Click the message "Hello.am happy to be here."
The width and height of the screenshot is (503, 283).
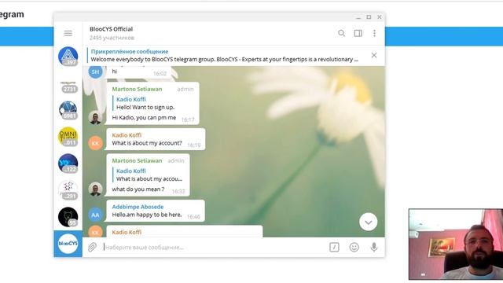pyautogui.click(x=147, y=215)
